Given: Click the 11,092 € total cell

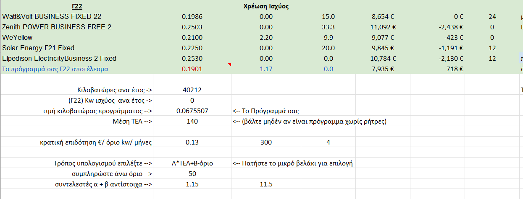Looking at the screenshot, I should pos(383,27).
